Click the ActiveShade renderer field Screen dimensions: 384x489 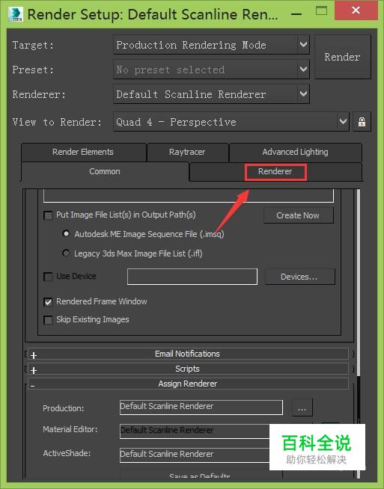pos(195,455)
